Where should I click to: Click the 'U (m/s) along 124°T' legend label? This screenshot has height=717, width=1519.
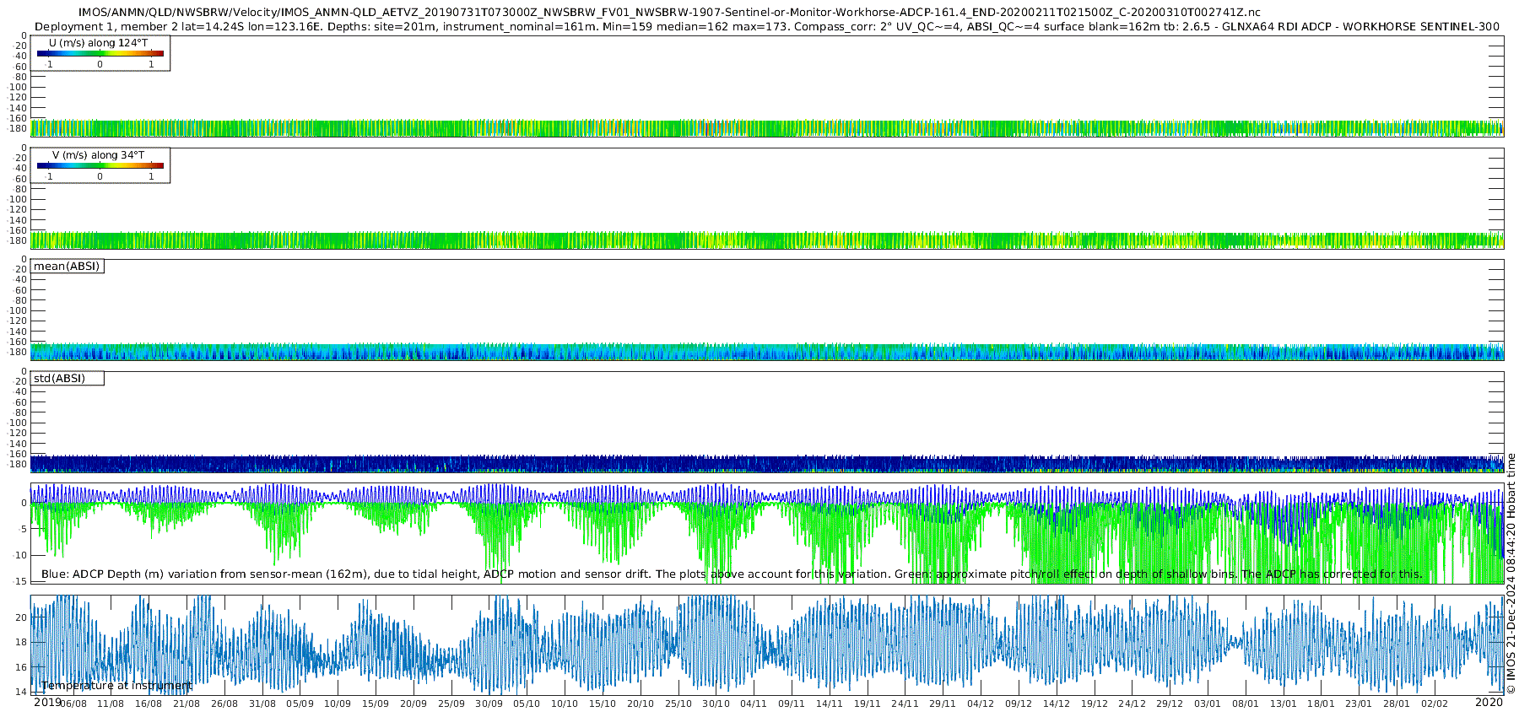tap(98, 43)
